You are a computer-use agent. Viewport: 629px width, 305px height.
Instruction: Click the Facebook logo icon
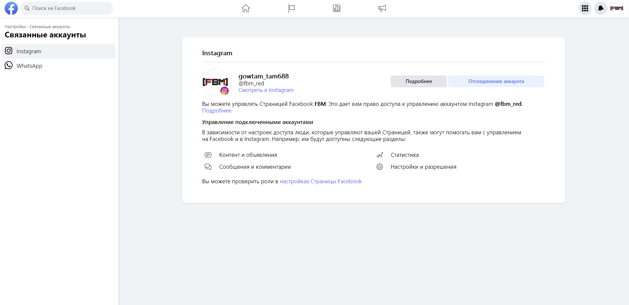(11, 8)
